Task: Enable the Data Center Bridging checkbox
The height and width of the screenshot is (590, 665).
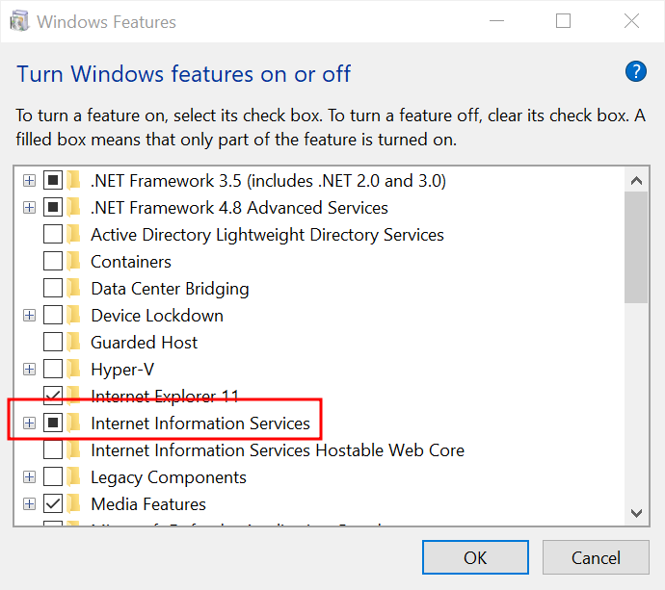Action: click(53, 289)
